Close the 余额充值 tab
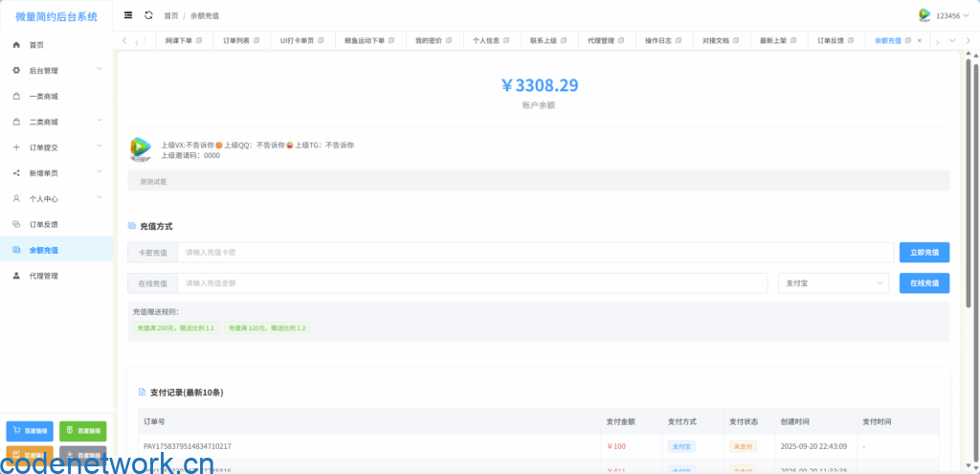 (920, 40)
